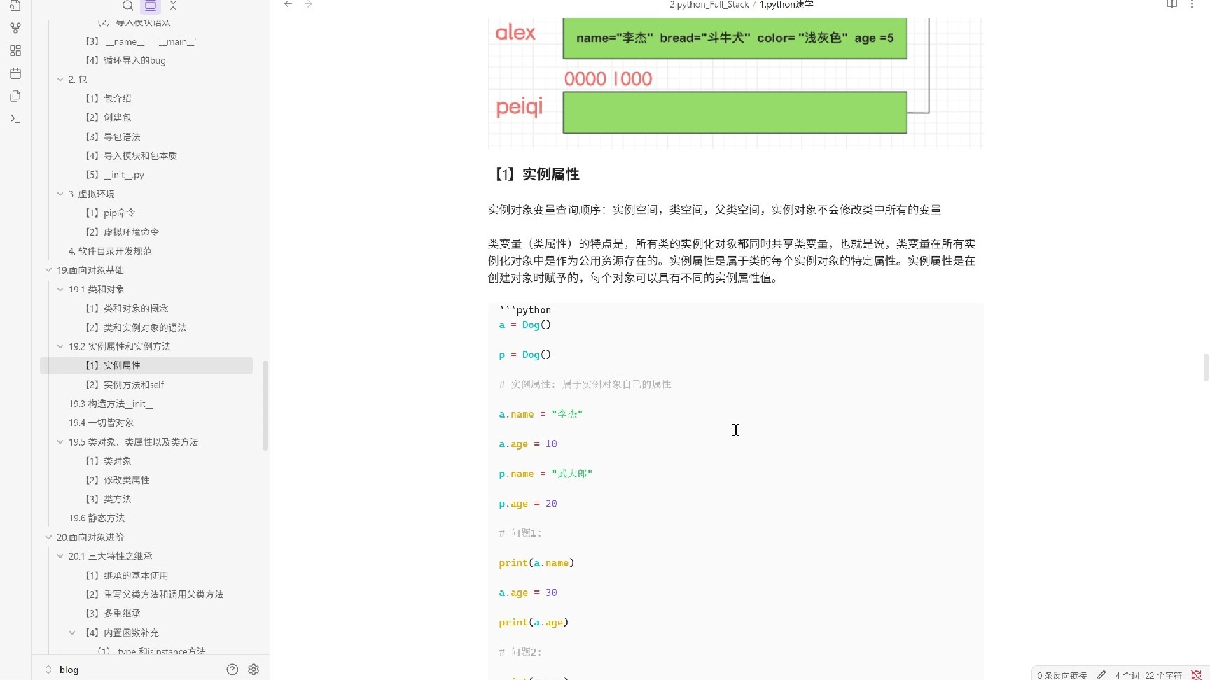Collapse the "2. 包" section in the outline
The image size is (1210, 680).
coord(61,79)
